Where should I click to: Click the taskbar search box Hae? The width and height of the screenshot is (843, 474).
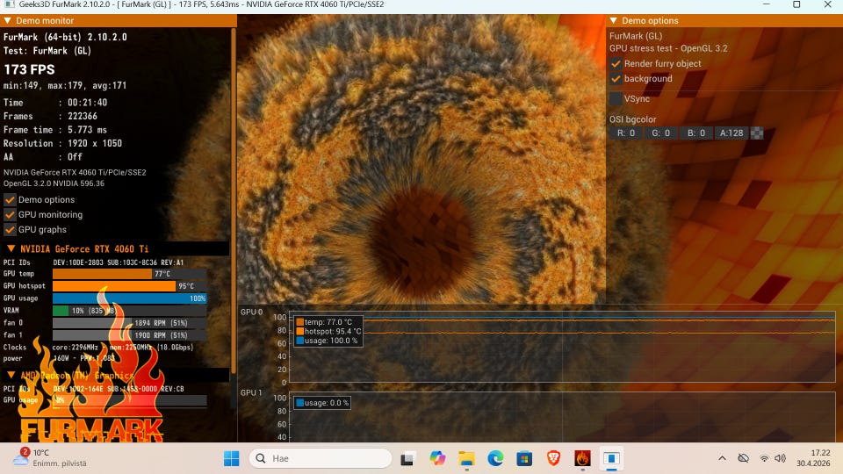click(321, 458)
